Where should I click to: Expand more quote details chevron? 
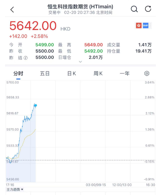[80, 62]
